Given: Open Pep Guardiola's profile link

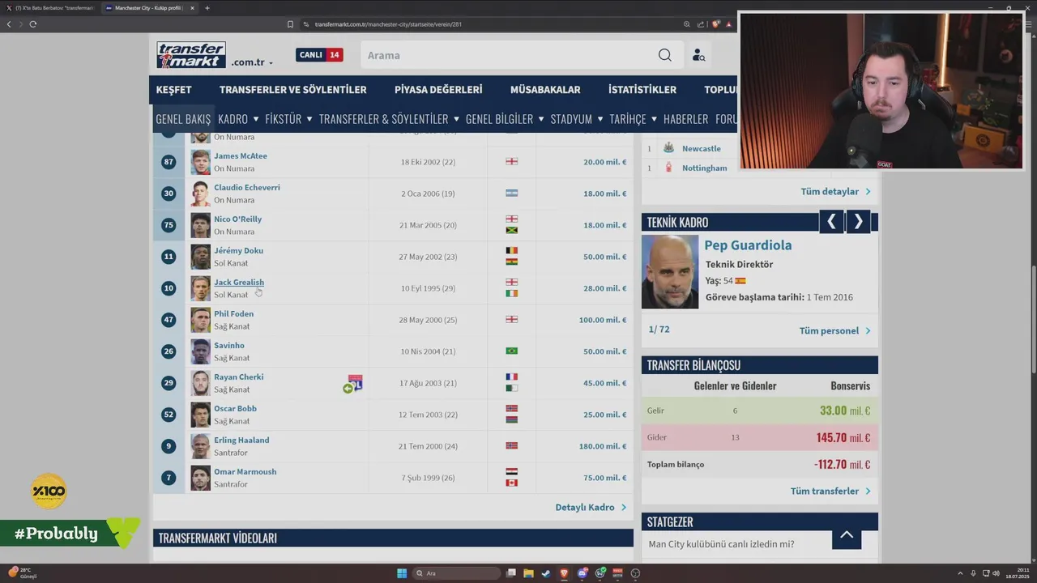Looking at the screenshot, I should coord(748,245).
